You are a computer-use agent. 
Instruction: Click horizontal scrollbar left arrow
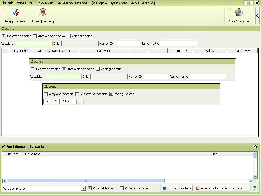[5, 181]
